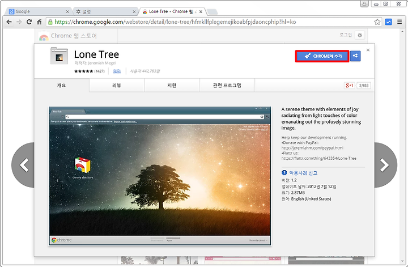Click the 악용사례 신고 link

tap(303, 173)
